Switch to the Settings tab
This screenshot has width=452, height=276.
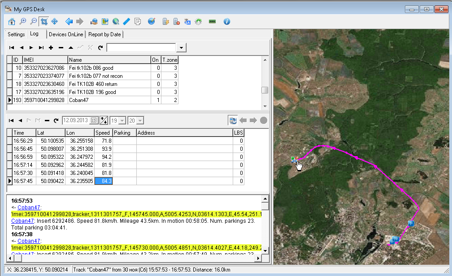(x=16, y=34)
